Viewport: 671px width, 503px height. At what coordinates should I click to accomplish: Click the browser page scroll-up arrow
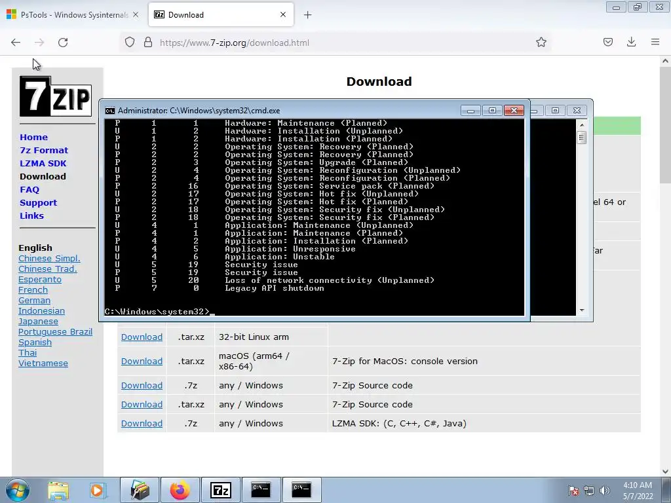click(665, 61)
